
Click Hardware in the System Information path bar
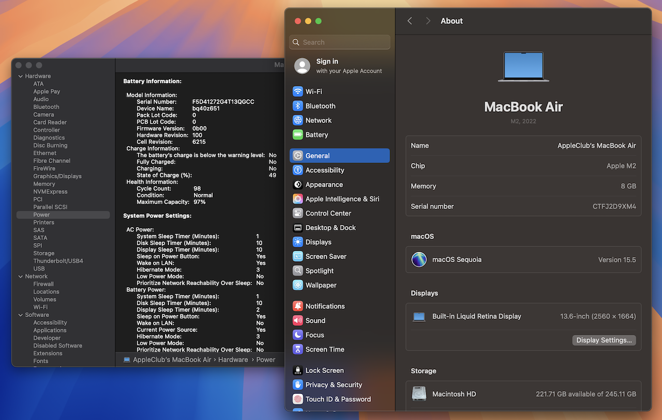point(233,359)
